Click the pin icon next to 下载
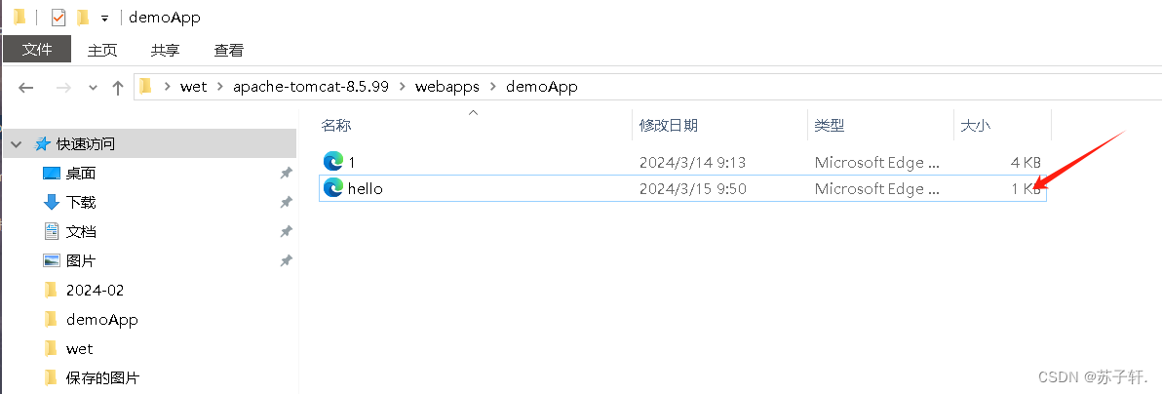The image size is (1162, 394). (x=286, y=203)
